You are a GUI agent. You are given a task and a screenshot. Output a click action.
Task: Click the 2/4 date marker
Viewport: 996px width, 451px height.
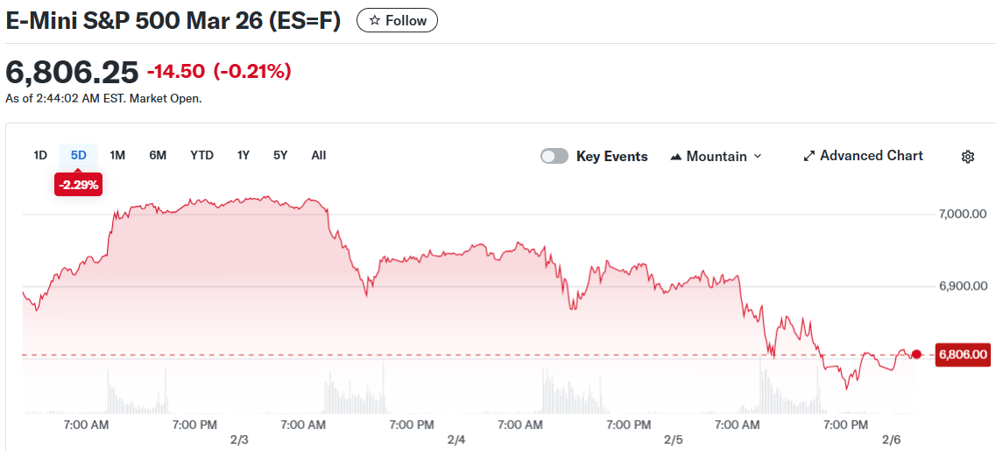tap(456, 440)
